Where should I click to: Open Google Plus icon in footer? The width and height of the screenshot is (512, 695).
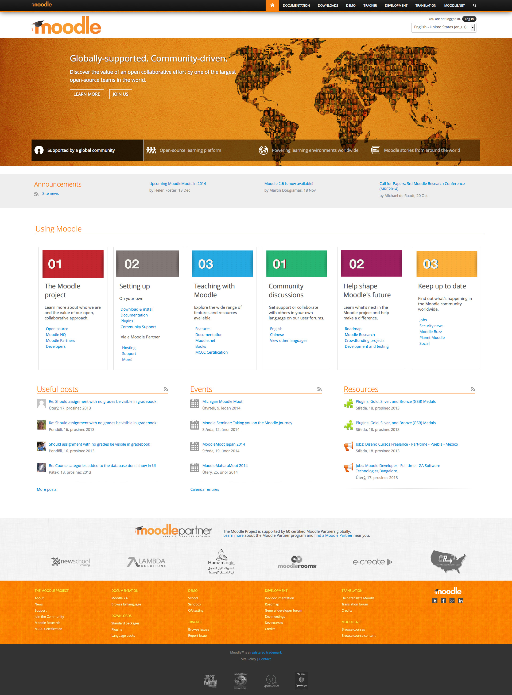point(452,601)
